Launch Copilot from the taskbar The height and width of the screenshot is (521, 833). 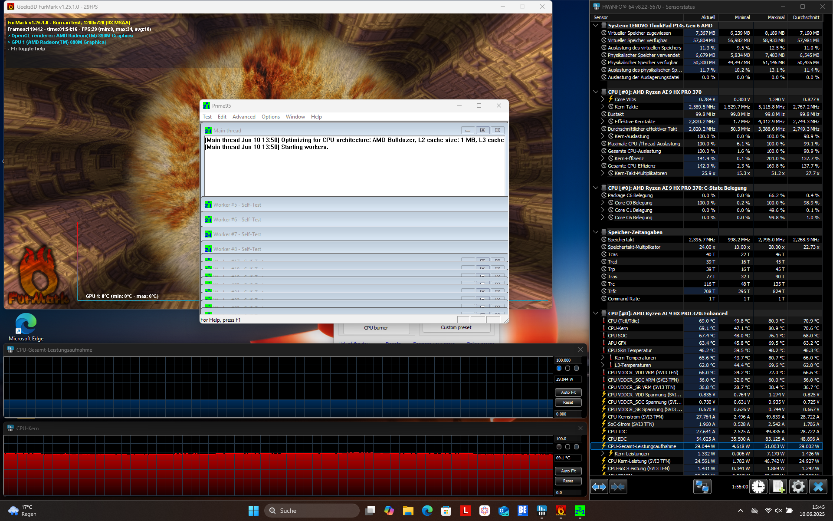389,511
